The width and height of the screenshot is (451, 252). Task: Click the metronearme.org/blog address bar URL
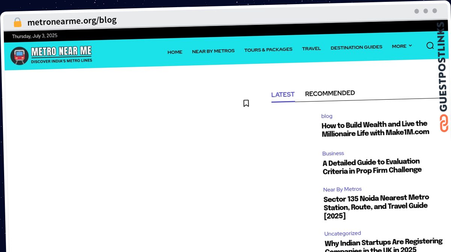(72, 21)
